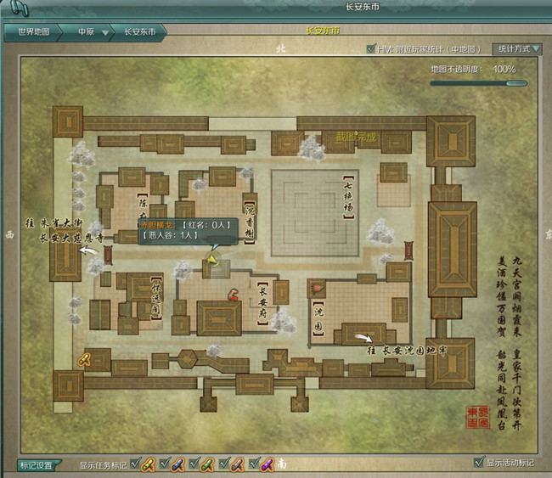
Task: Click the red lantern sign on east wall
Action: pos(408,249)
